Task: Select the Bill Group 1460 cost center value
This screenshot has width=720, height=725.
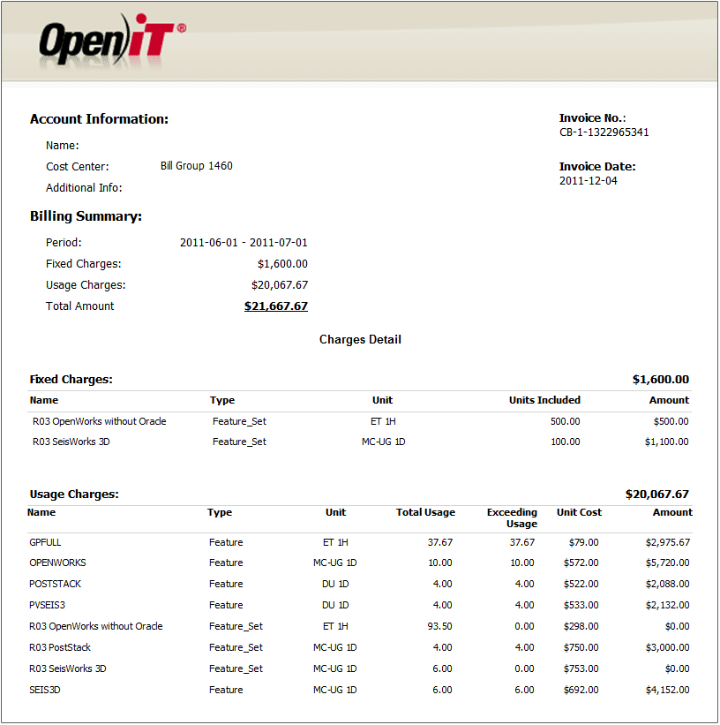Action: click(x=197, y=165)
